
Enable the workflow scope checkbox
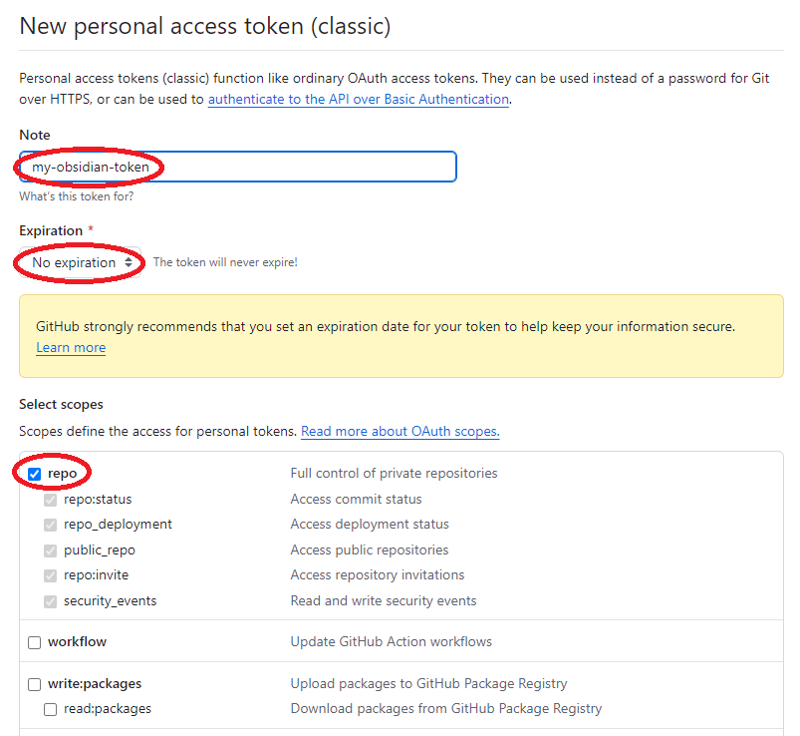pyautogui.click(x=35, y=642)
